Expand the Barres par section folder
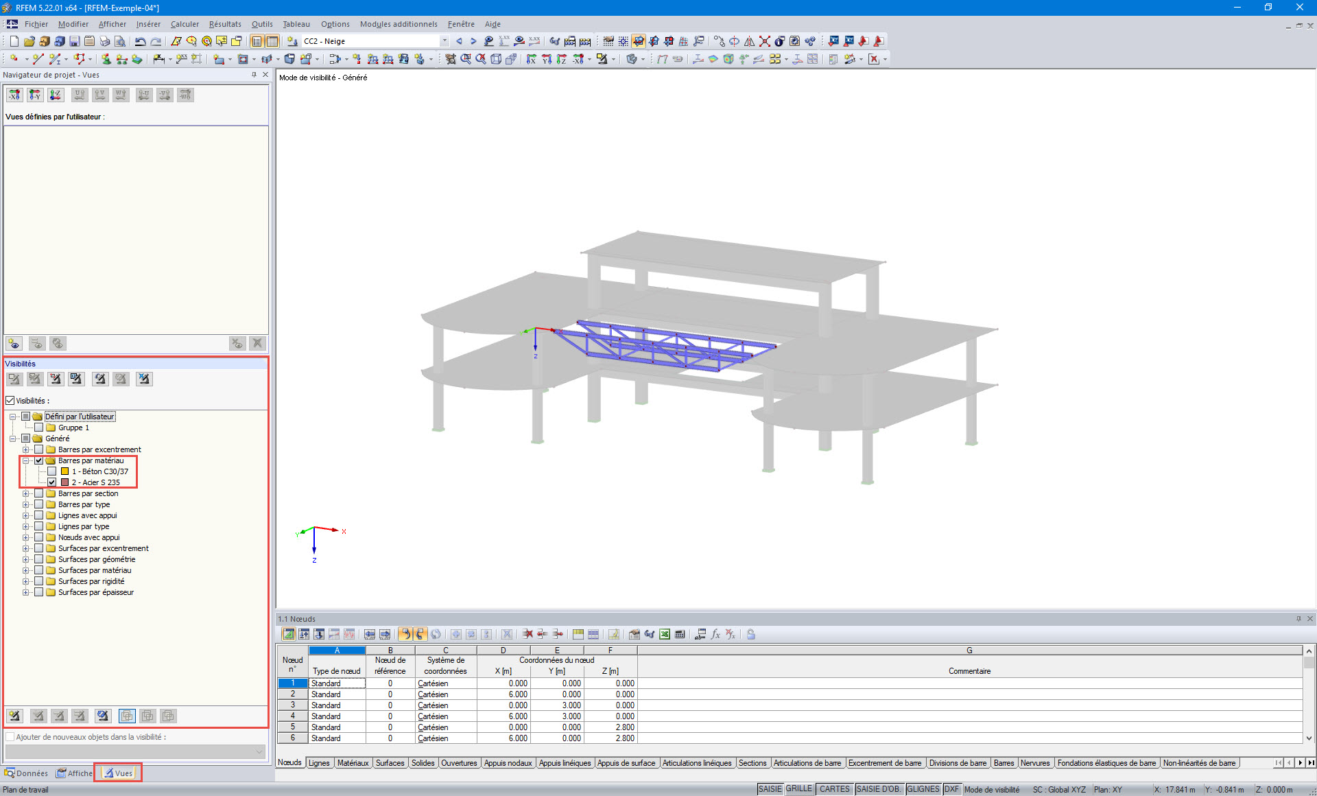The width and height of the screenshot is (1317, 796). click(25, 493)
